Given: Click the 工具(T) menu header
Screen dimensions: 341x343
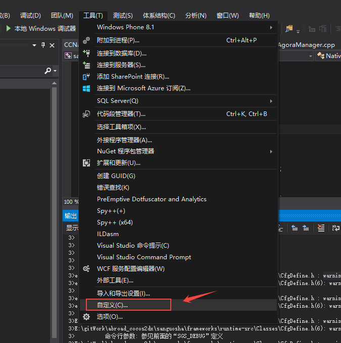Looking at the screenshot, I should coord(93,16).
